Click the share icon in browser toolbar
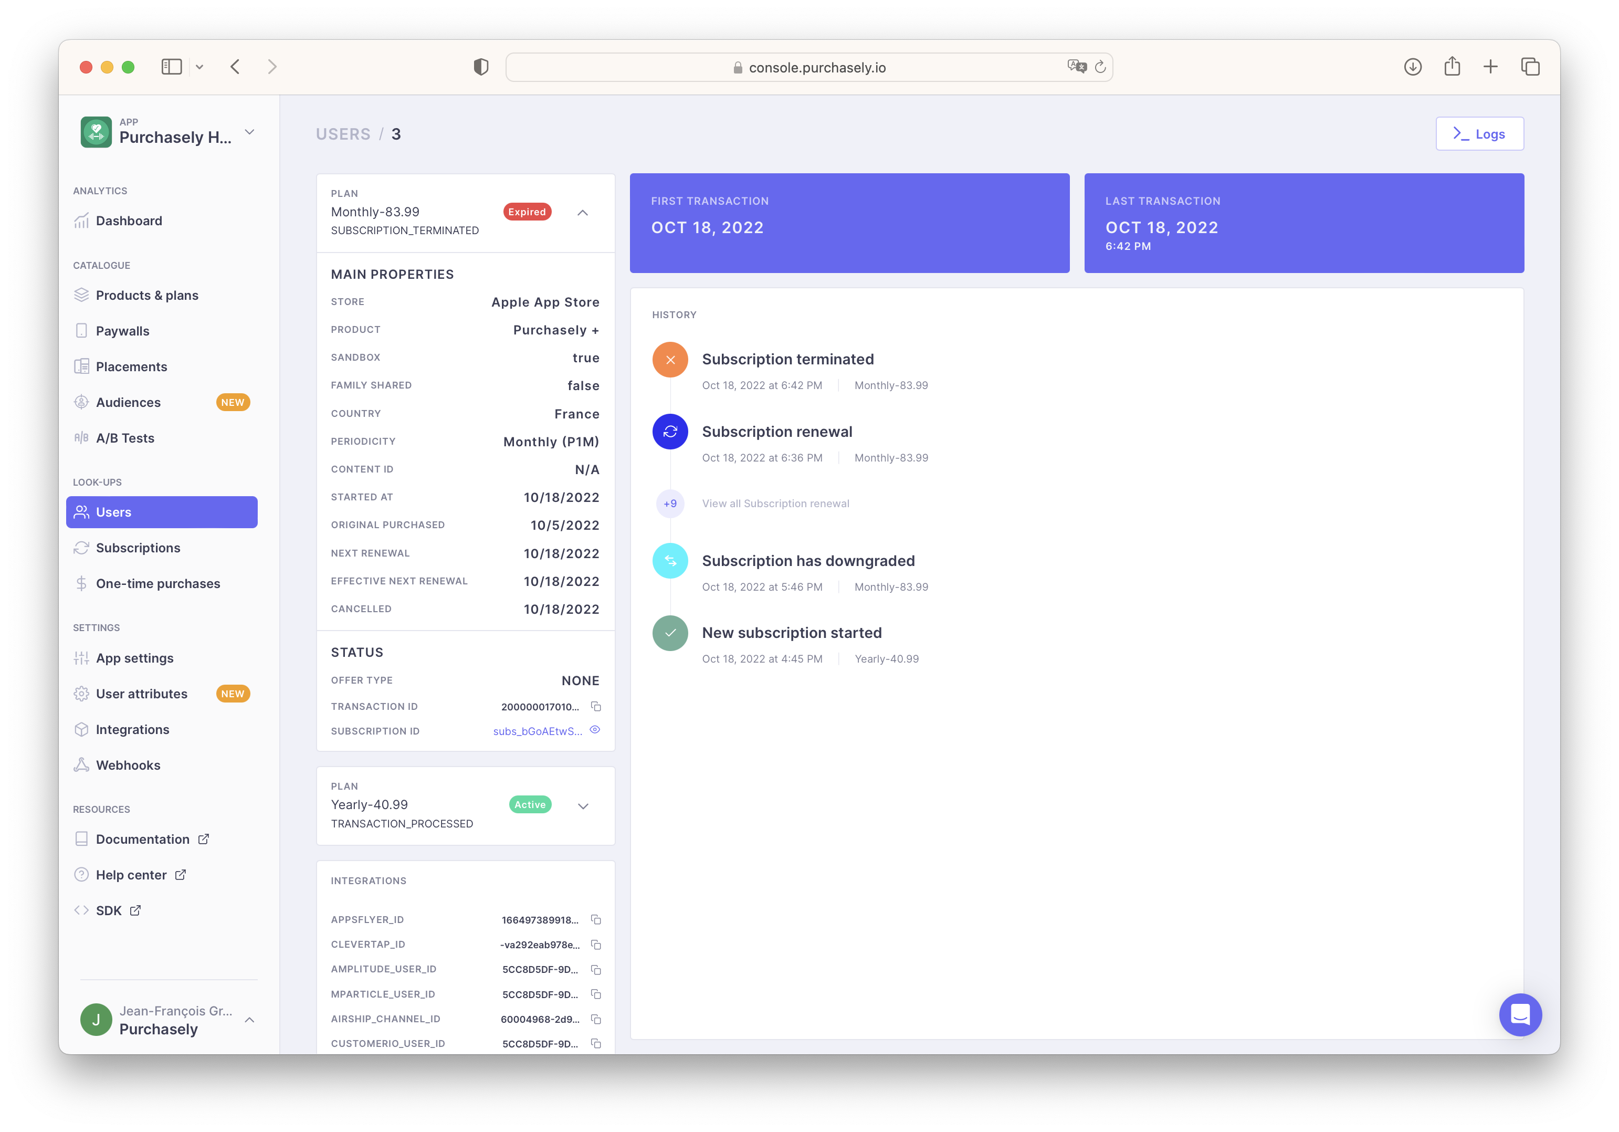 [x=1452, y=66]
